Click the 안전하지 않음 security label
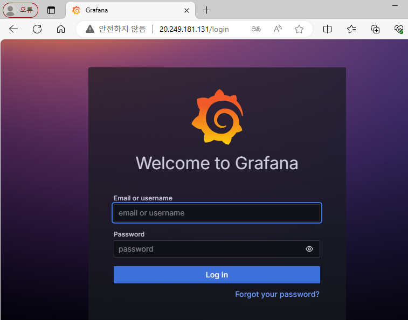This screenshot has width=408, height=320. [x=122, y=29]
